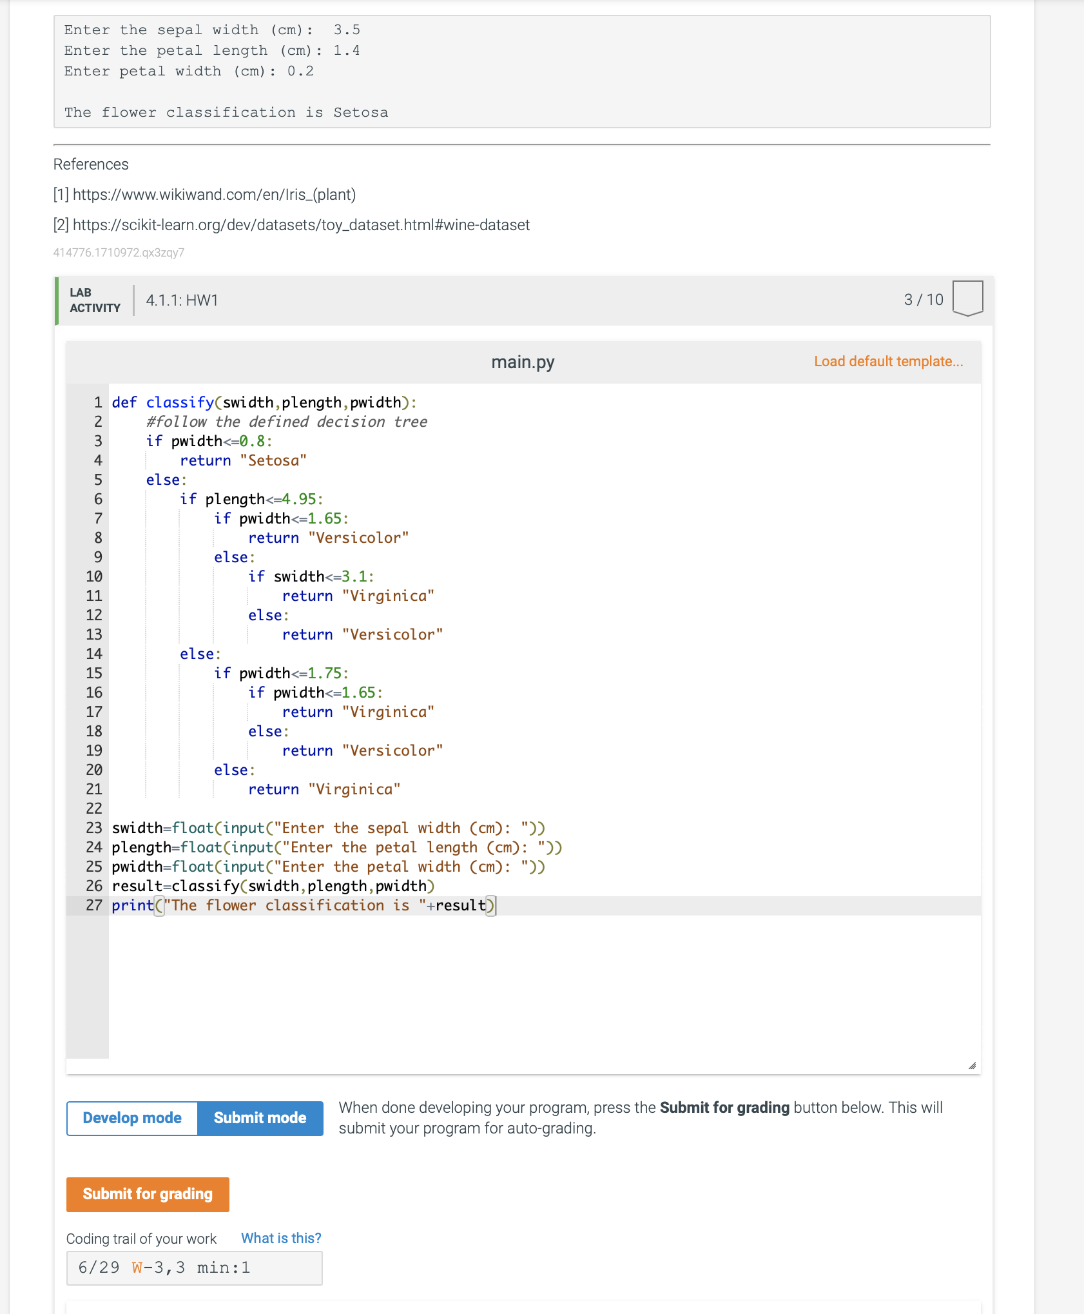
Task: Click the comment #follow the defined decision tree
Action: [287, 422]
